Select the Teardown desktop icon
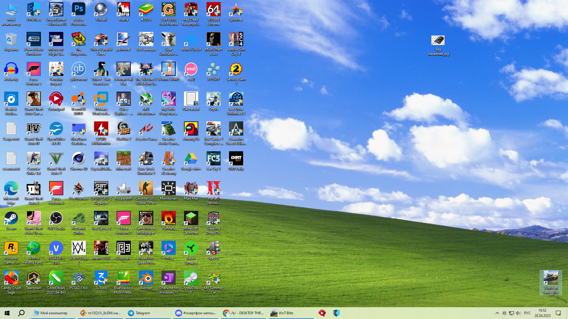This screenshot has height=319, width=568. pyautogui.click(x=34, y=280)
